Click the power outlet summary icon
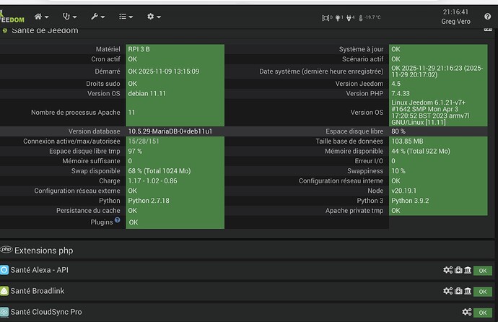This screenshot has width=498, height=322. tap(350, 18)
